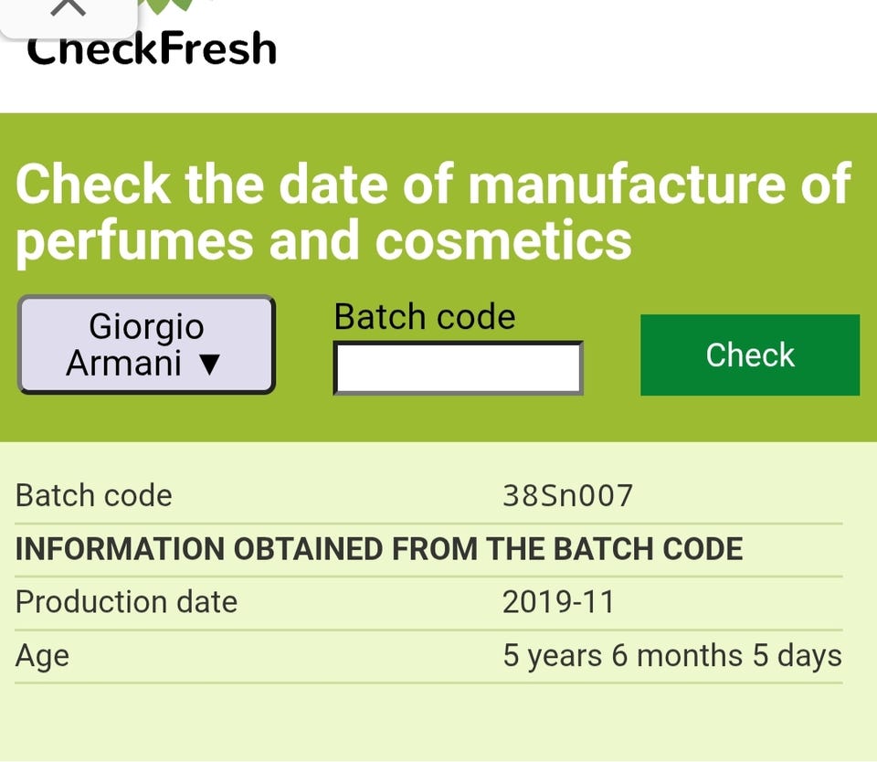
Task: Click the green leaf logo icon
Action: point(169,5)
